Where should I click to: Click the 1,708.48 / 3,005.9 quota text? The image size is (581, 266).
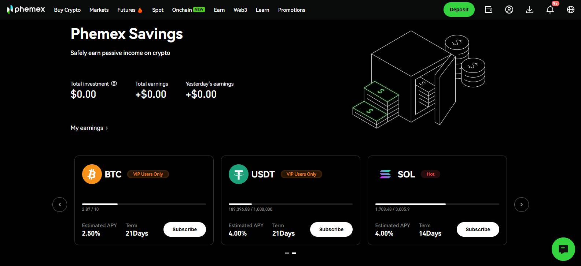click(392, 209)
